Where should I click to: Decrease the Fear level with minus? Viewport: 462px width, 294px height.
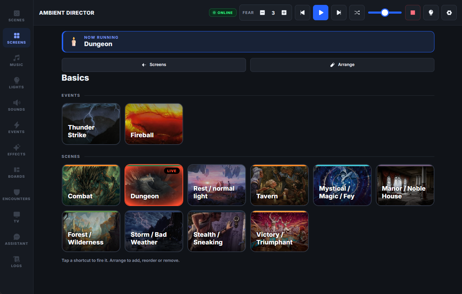pyautogui.click(x=262, y=13)
